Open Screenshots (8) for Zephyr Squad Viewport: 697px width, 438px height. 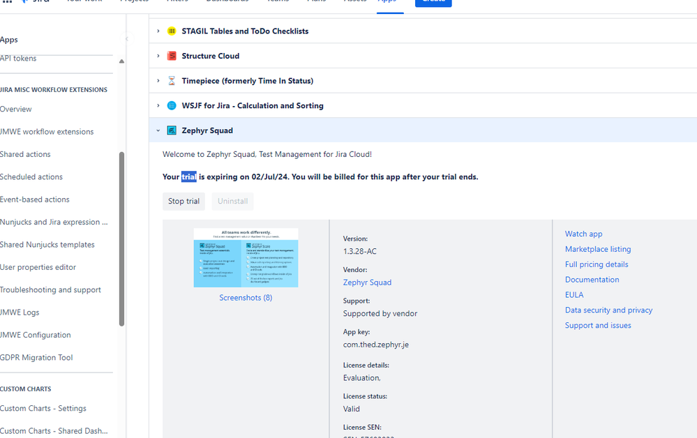tap(246, 297)
